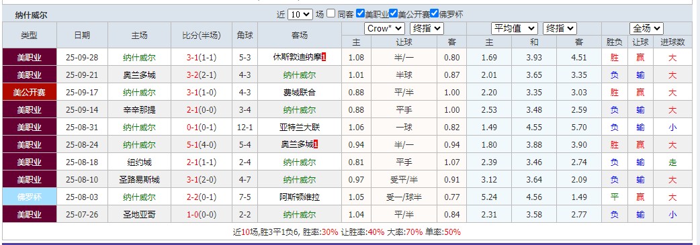Click the 日期 column header
Screen dimensions: 700x245
pos(82,36)
